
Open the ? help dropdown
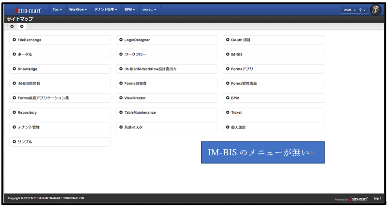pyautogui.click(x=362, y=10)
